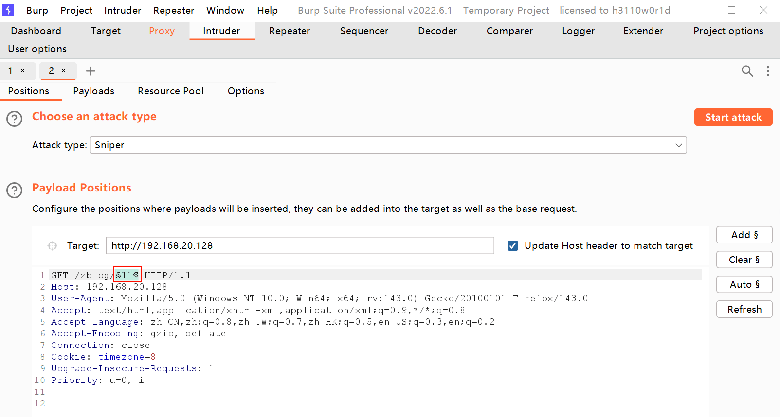Select Intruder attack tab 1
780x417 pixels.
pyautogui.click(x=10, y=70)
